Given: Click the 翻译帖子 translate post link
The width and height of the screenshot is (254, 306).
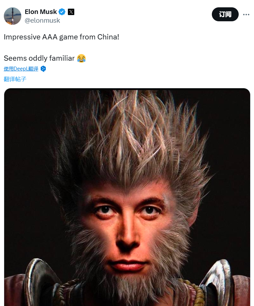Looking at the screenshot, I should point(15,79).
